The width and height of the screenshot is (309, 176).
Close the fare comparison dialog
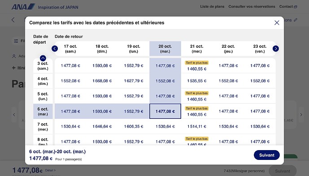point(277,23)
